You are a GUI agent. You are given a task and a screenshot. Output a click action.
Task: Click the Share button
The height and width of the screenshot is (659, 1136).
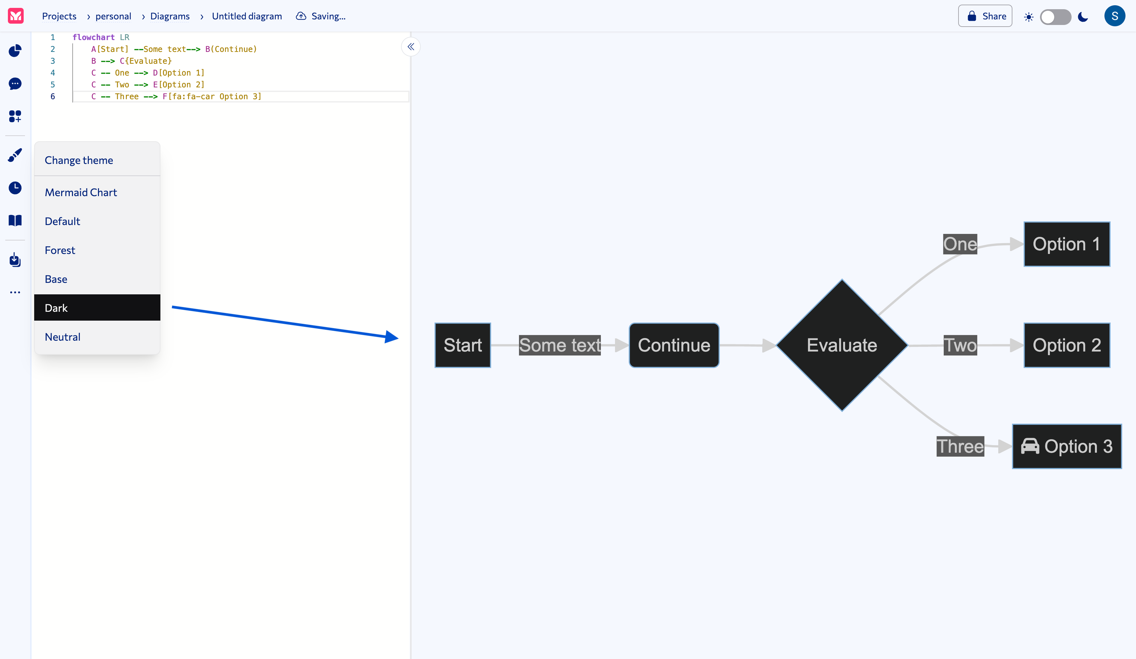click(x=985, y=16)
